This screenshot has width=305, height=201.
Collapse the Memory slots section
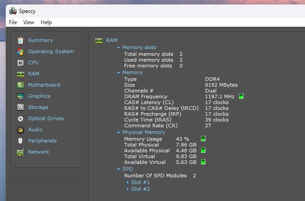click(118, 47)
